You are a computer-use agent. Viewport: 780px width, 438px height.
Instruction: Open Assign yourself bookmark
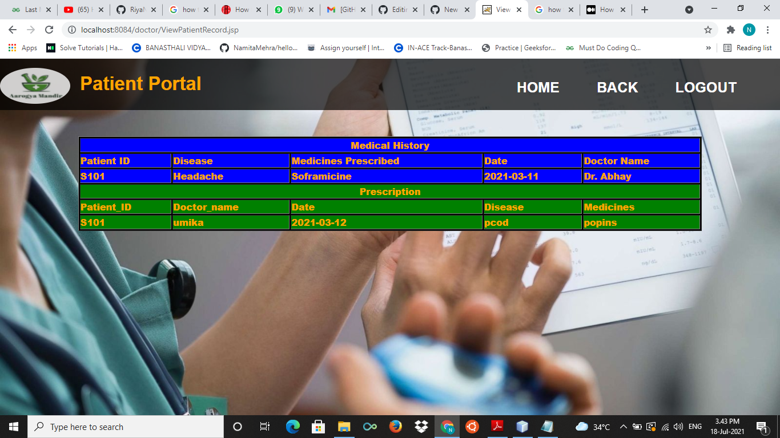(345, 48)
